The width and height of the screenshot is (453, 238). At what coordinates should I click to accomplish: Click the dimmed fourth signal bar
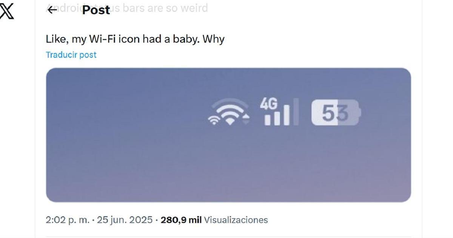(296, 112)
